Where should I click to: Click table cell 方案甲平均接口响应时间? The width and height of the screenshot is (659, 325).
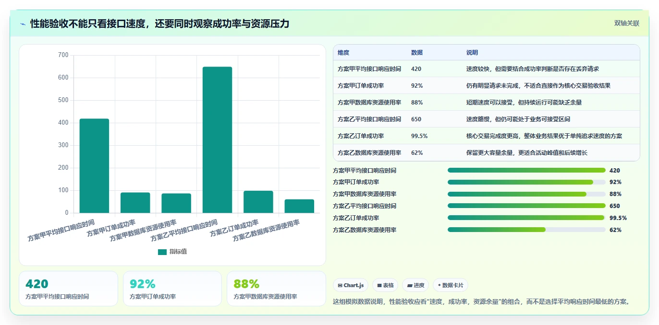(x=369, y=69)
